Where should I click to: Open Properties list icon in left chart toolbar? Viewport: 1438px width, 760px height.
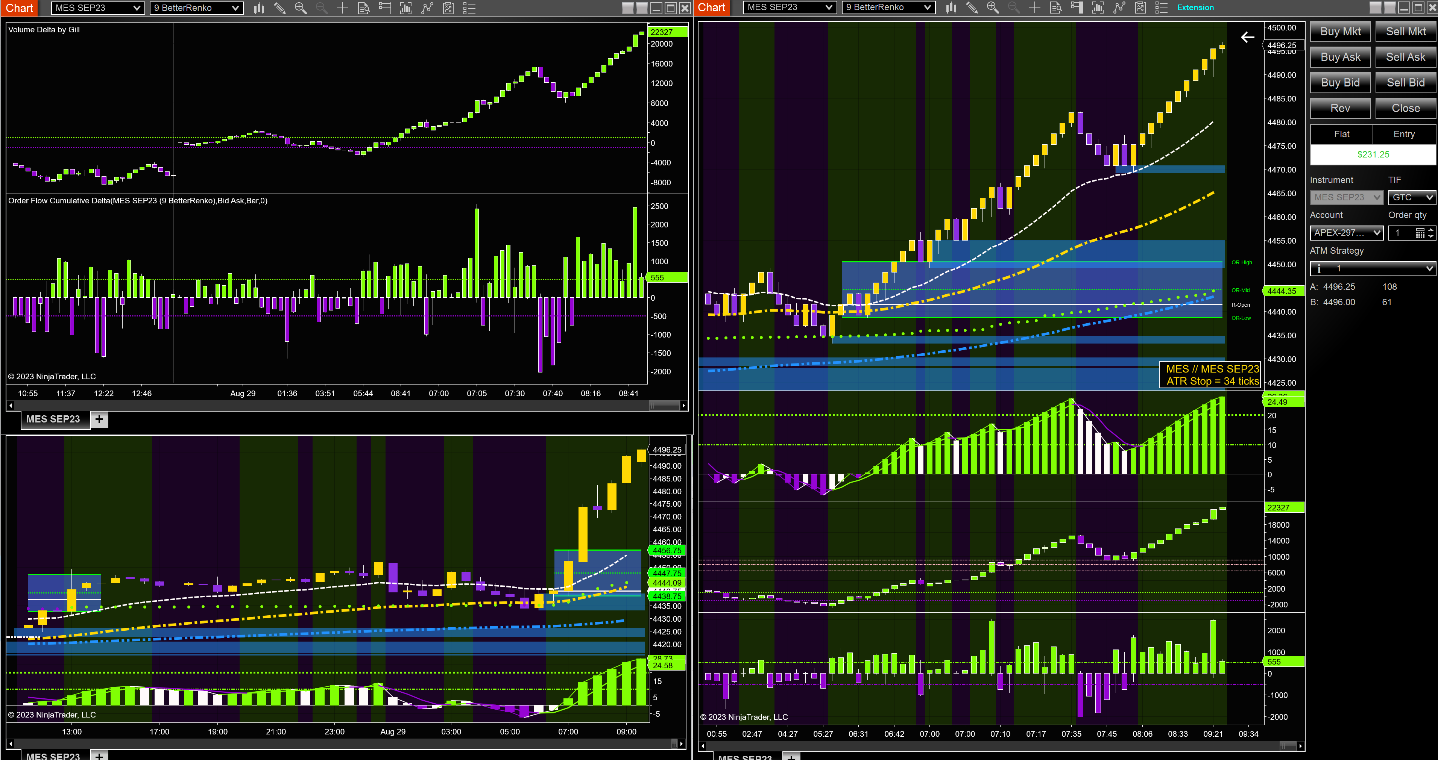(469, 8)
